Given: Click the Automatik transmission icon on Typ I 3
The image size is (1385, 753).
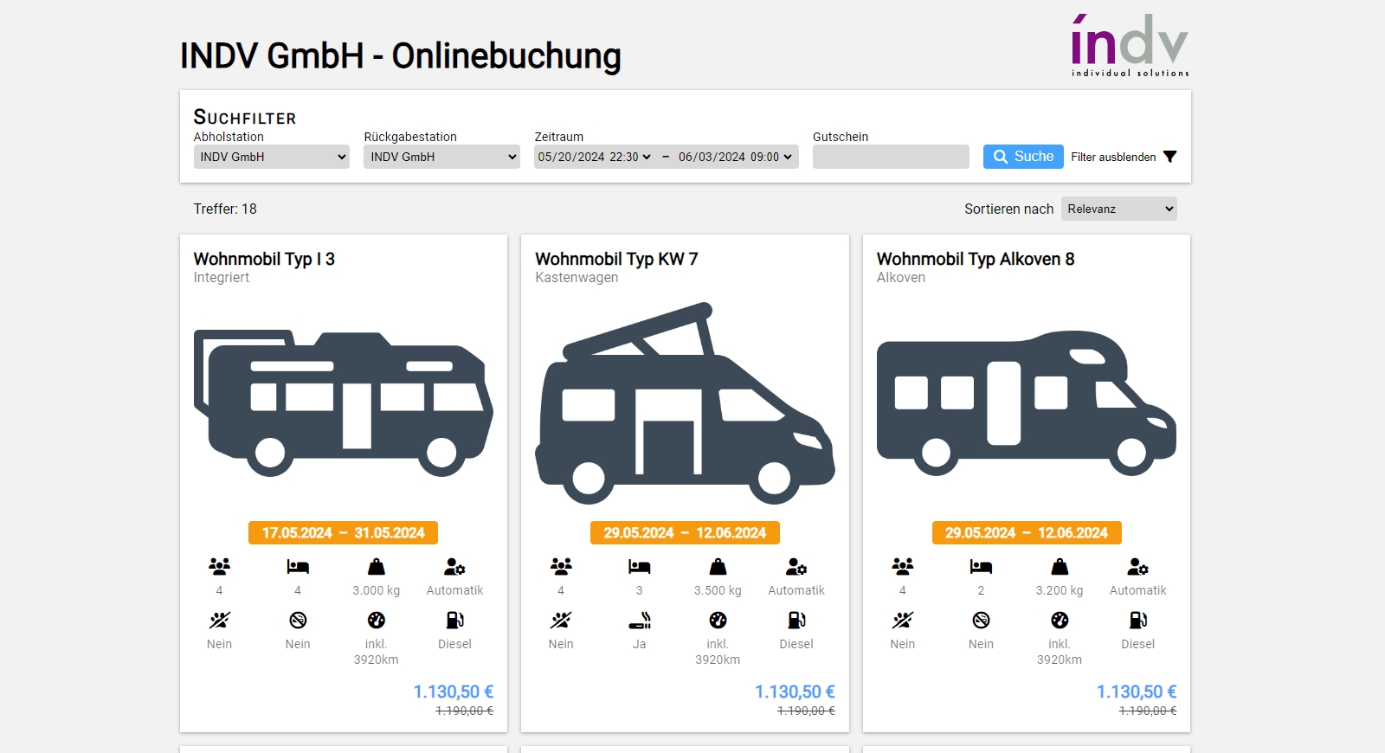Looking at the screenshot, I should (x=454, y=567).
